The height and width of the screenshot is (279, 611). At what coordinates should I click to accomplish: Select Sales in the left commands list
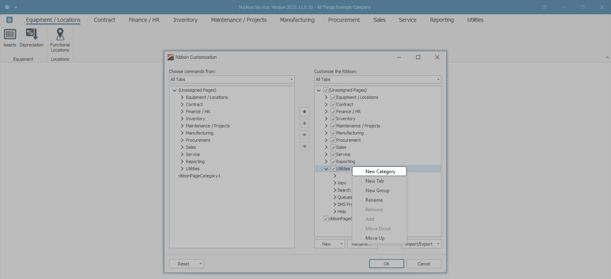click(x=191, y=147)
